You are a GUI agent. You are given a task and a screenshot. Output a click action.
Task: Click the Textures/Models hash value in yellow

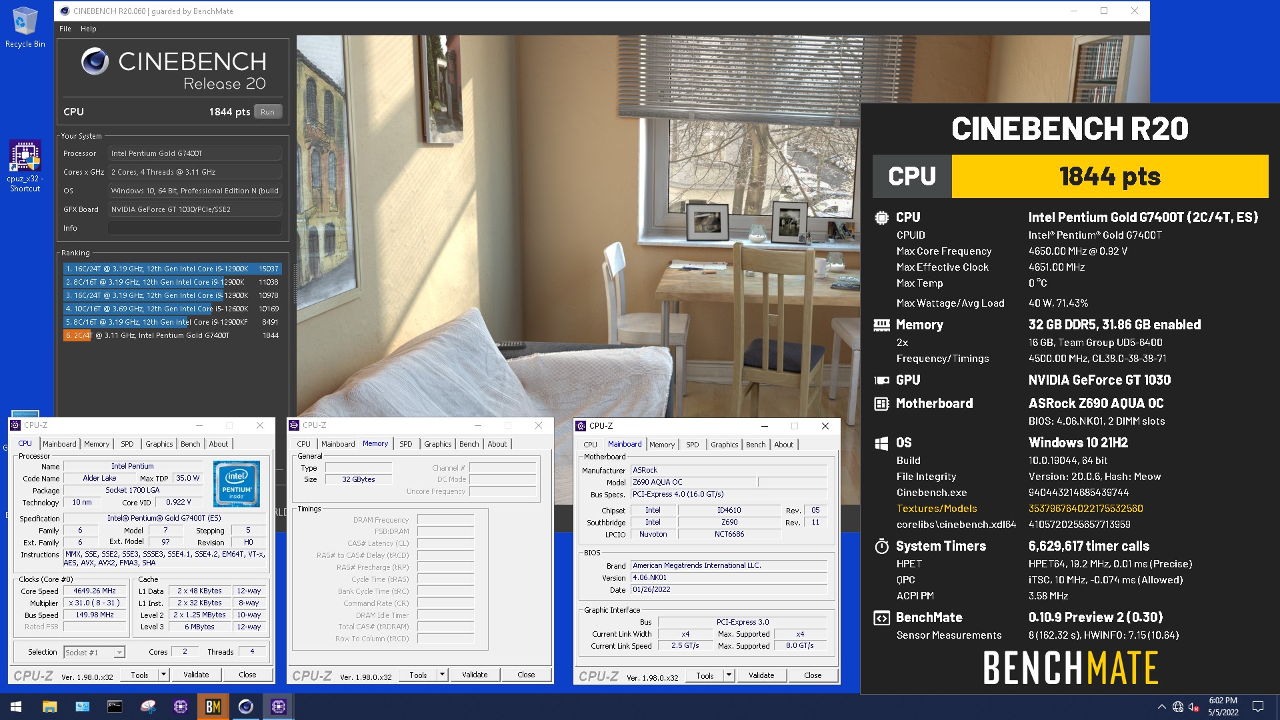point(1086,509)
